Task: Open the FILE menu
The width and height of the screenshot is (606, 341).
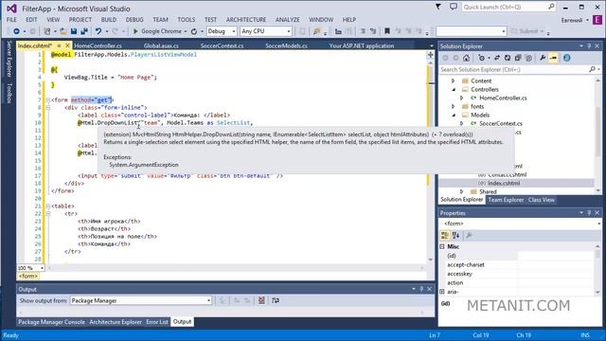Action: point(11,19)
